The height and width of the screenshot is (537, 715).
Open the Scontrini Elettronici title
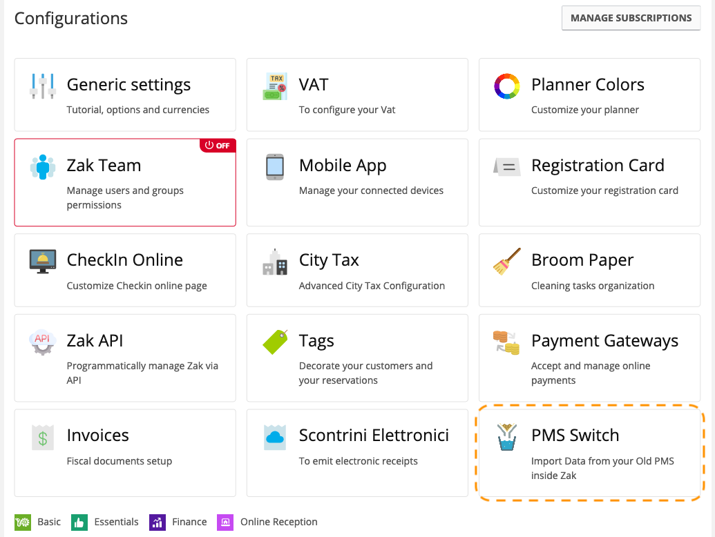coord(374,436)
